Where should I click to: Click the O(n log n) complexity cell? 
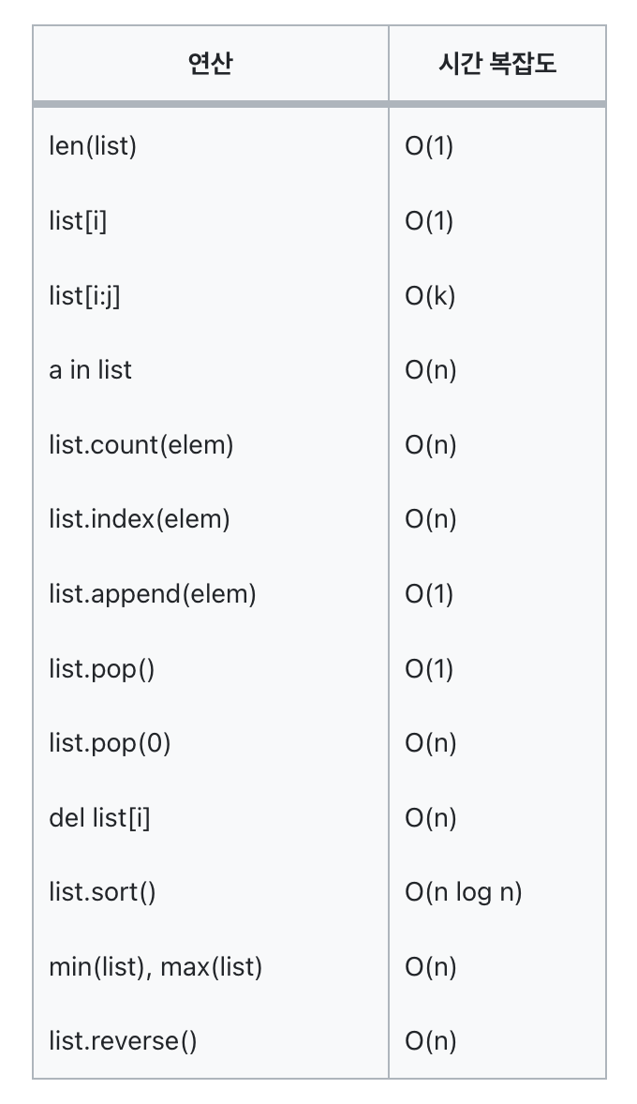[x=496, y=893]
